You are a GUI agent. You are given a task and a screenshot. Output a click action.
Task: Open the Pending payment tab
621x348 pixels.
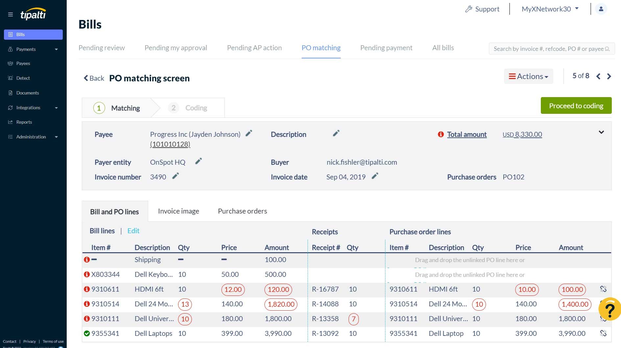386,48
